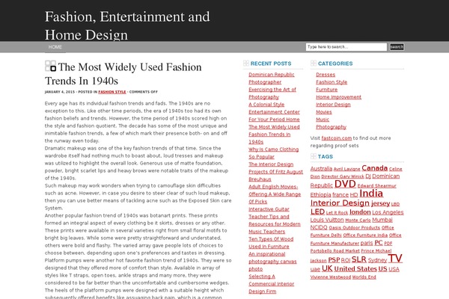Select the Furniture category

coord(326,89)
